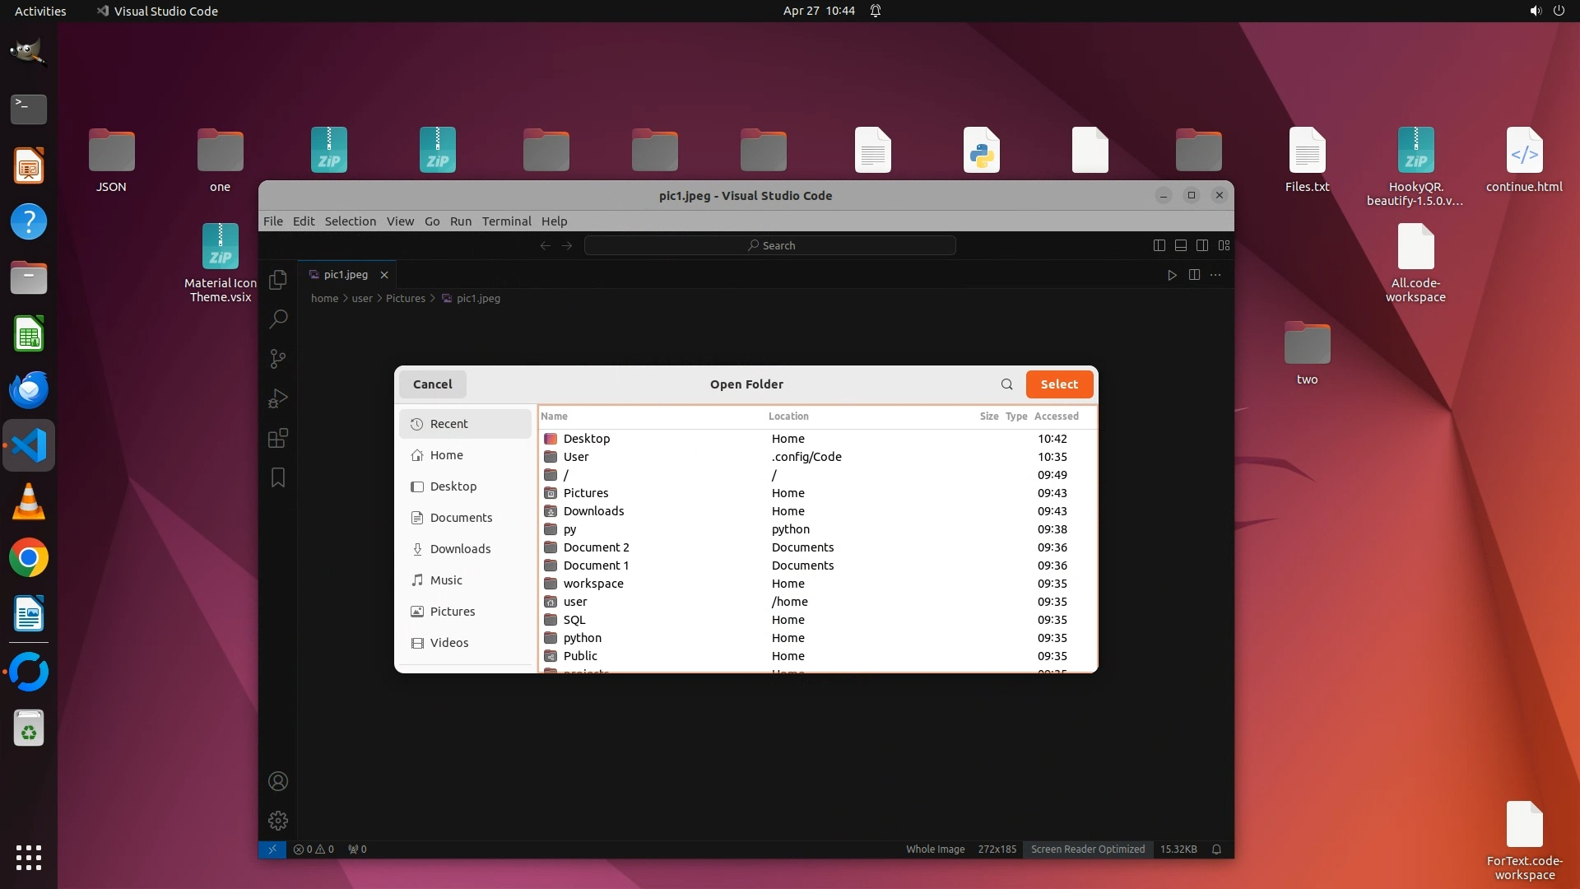Toggle Panel layout icon in title bar

(x=1180, y=245)
